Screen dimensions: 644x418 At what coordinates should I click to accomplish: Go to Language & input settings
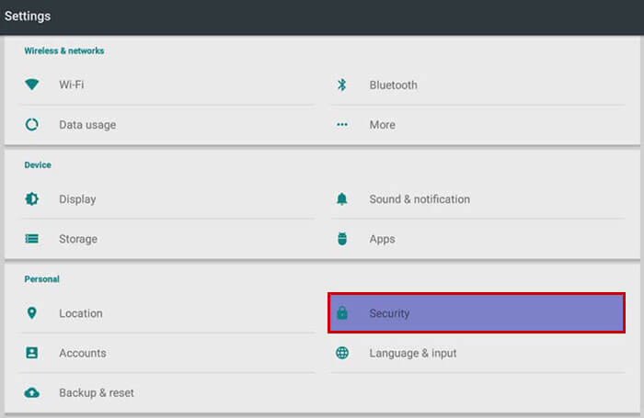[x=478, y=353]
